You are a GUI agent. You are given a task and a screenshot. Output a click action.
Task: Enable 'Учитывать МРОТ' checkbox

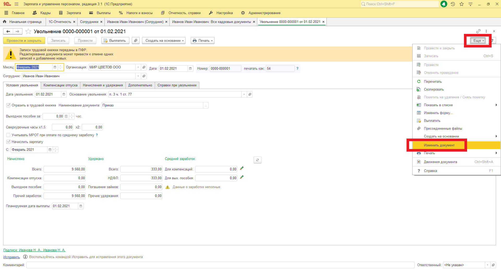point(8,135)
